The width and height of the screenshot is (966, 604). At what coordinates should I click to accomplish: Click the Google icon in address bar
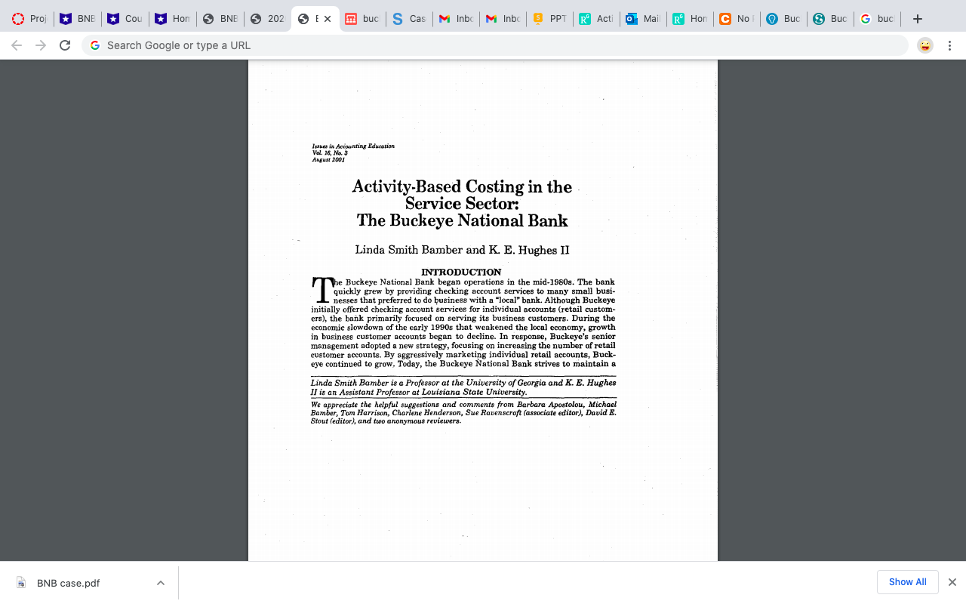(95, 45)
